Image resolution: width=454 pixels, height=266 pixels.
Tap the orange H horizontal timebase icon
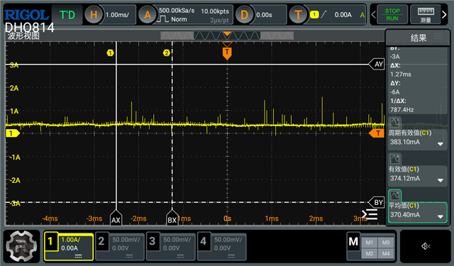pos(94,14)
